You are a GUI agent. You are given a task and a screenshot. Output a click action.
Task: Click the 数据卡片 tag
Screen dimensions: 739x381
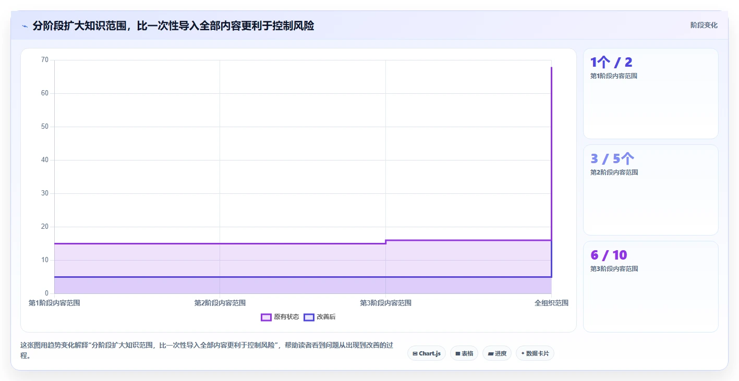tap(535, 353)
